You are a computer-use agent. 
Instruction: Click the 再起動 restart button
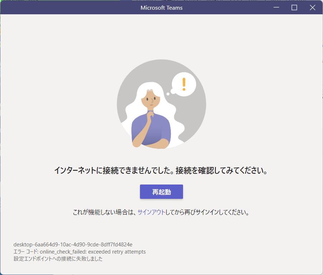(x=161, y=192)
